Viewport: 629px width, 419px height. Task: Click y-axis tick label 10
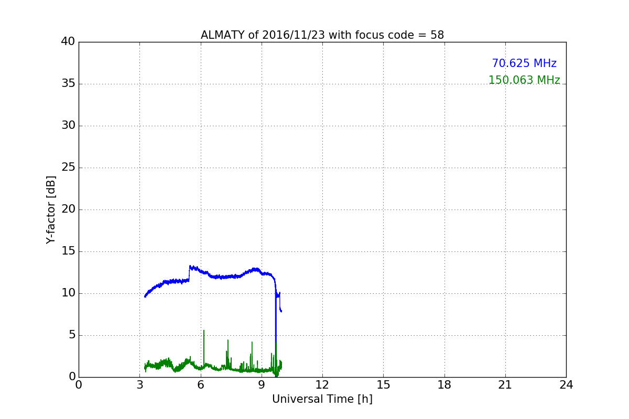68,293
